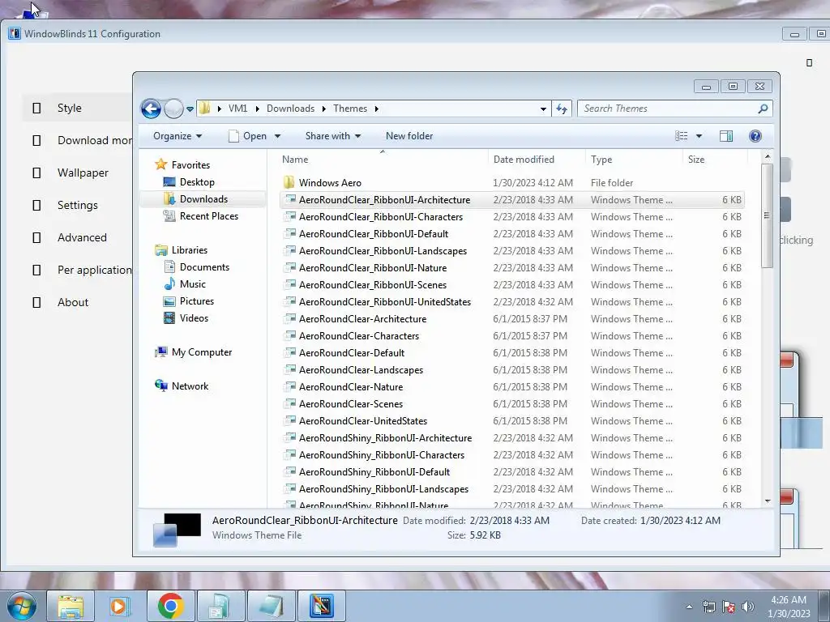The image size is (830, 622).
Task: Click the scrollbar down arrow in file list
Action: (768, 501)
